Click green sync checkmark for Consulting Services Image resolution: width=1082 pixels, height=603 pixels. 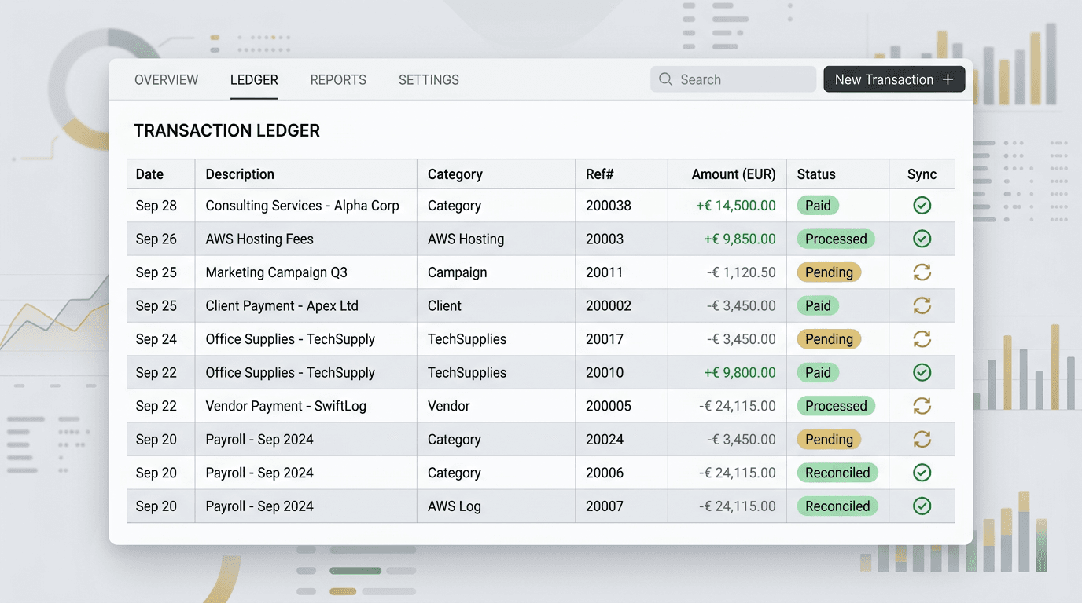pos(921,205)
